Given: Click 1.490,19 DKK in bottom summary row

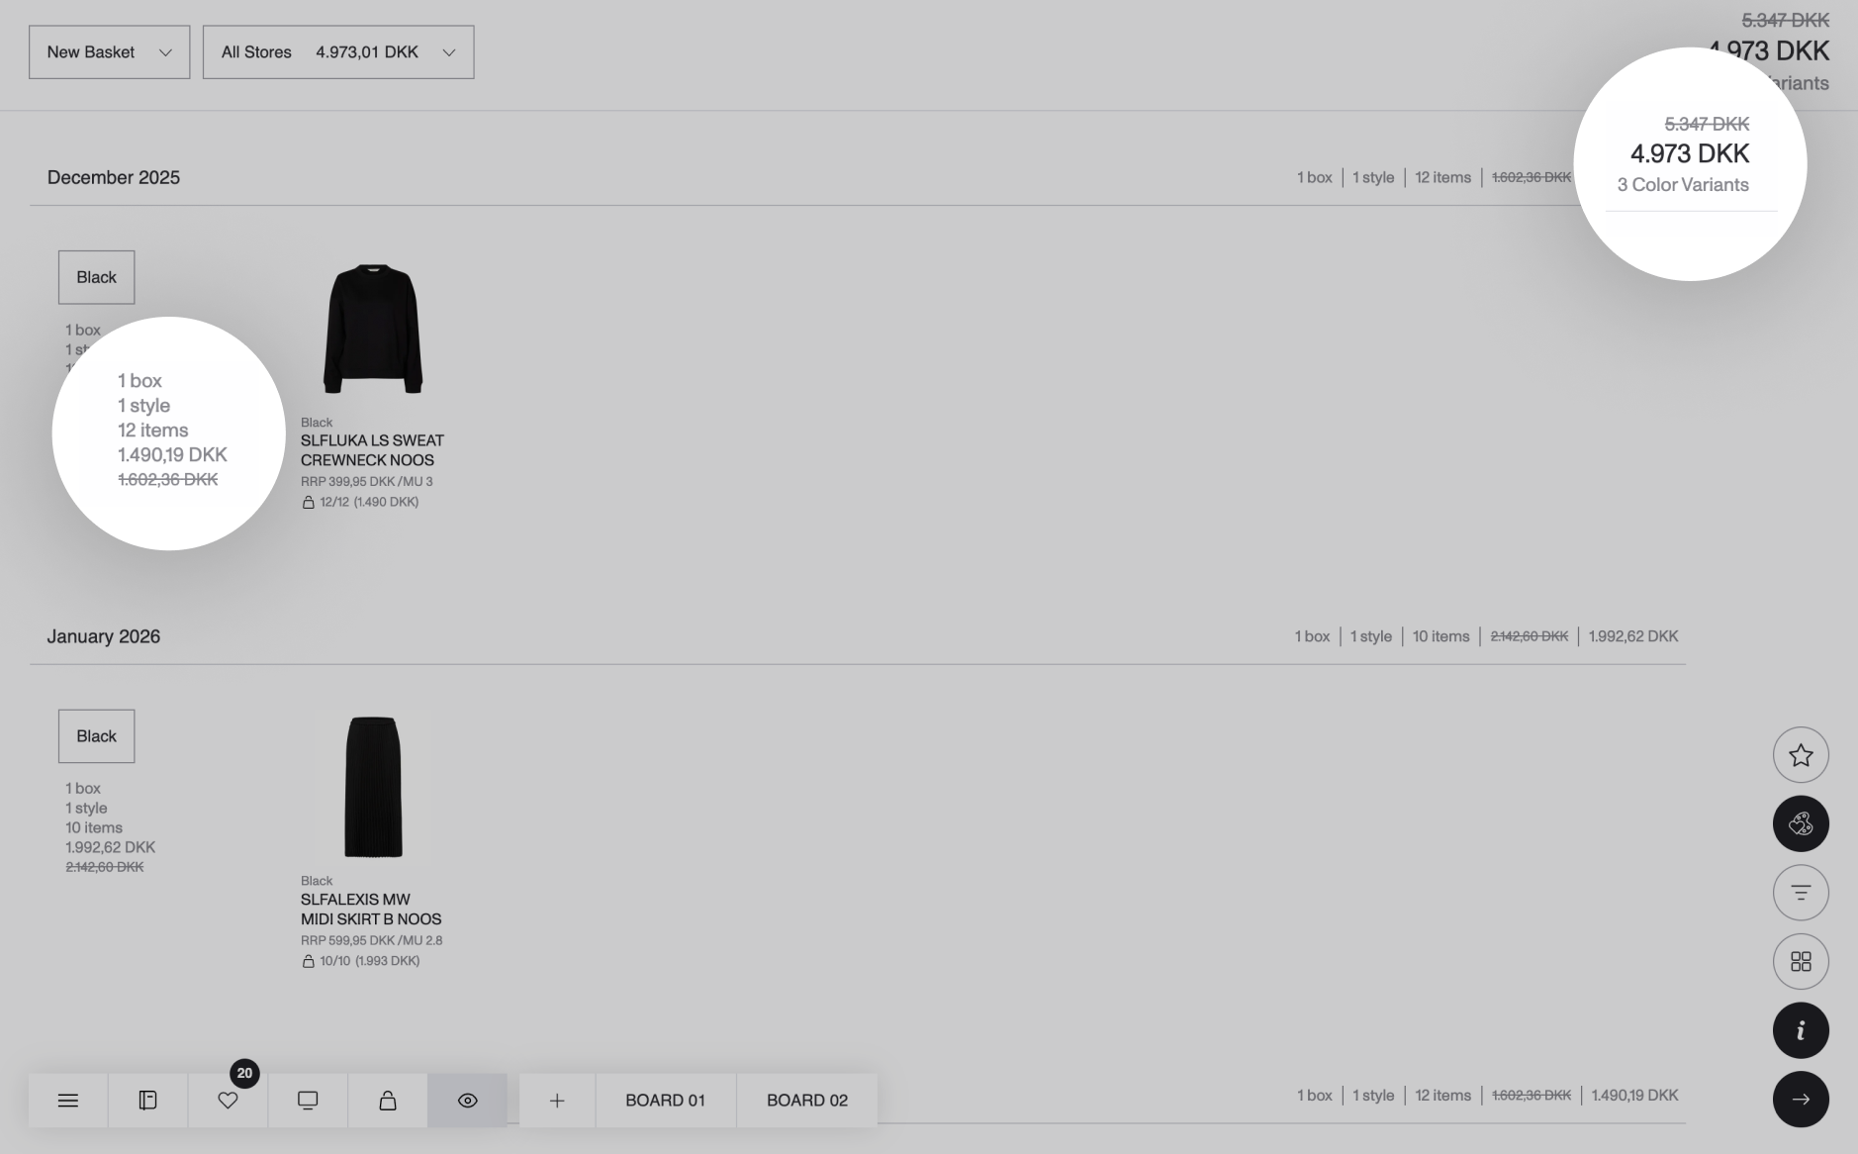Looking at the screenshot, I should (x=1634, y=1096).
